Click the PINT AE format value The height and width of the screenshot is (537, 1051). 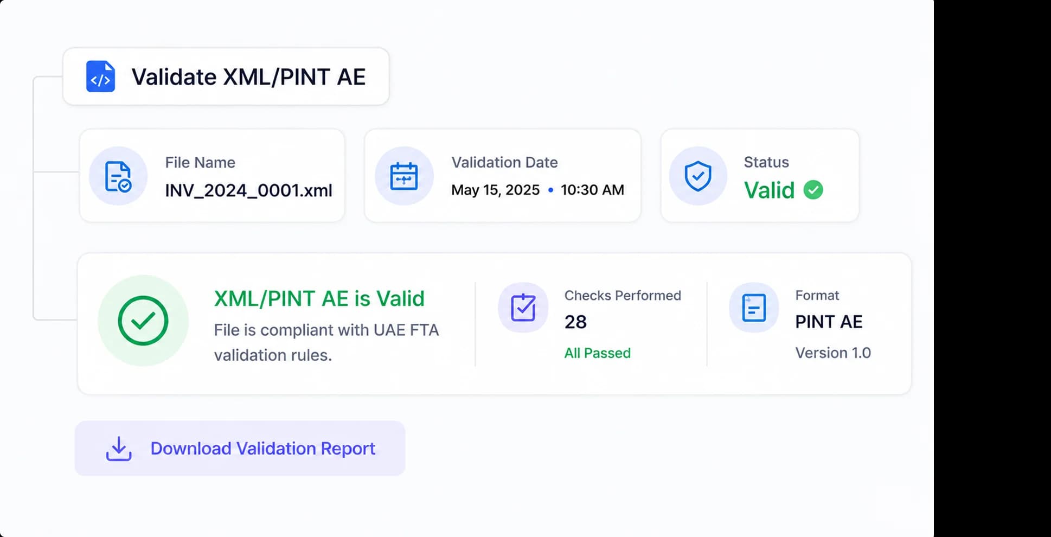tap(829, 322)
